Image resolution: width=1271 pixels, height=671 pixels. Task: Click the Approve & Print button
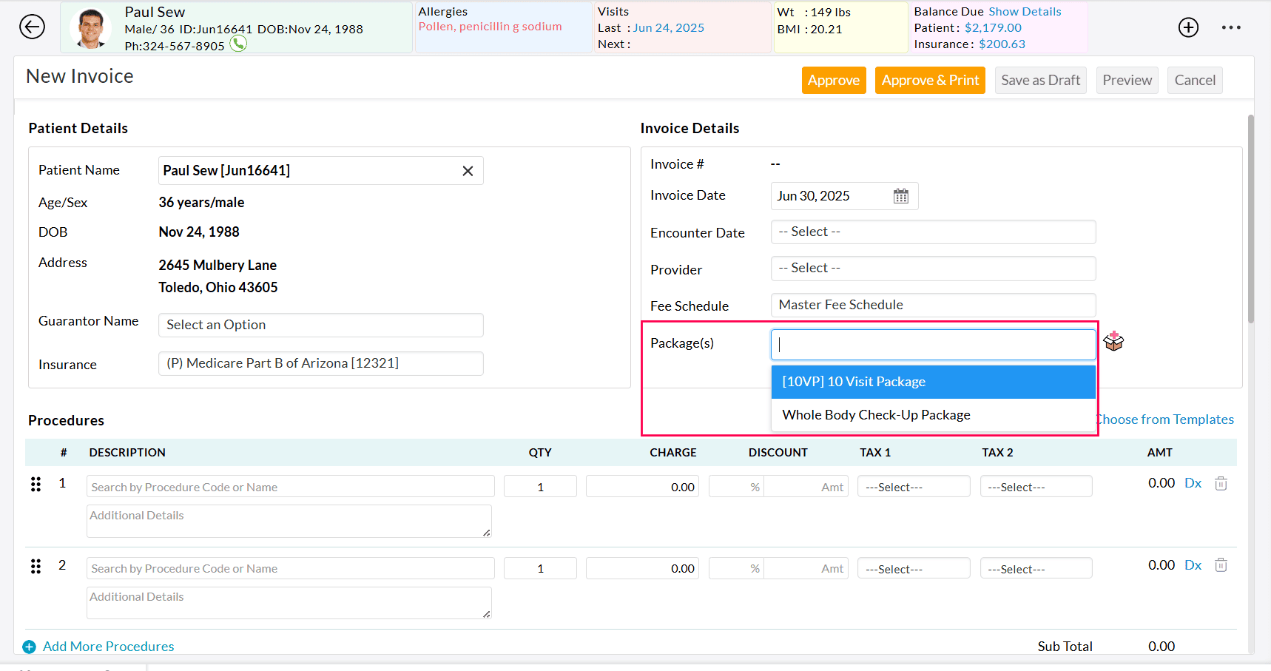(x=930, y=80)
